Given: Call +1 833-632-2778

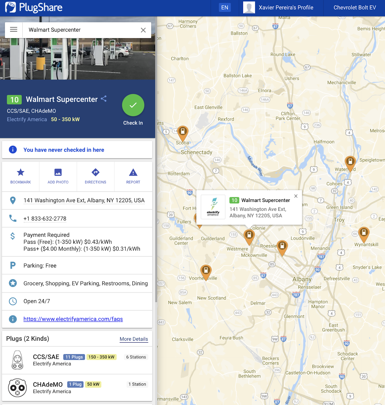Looking at the screenshot, I should click(45, 219).
